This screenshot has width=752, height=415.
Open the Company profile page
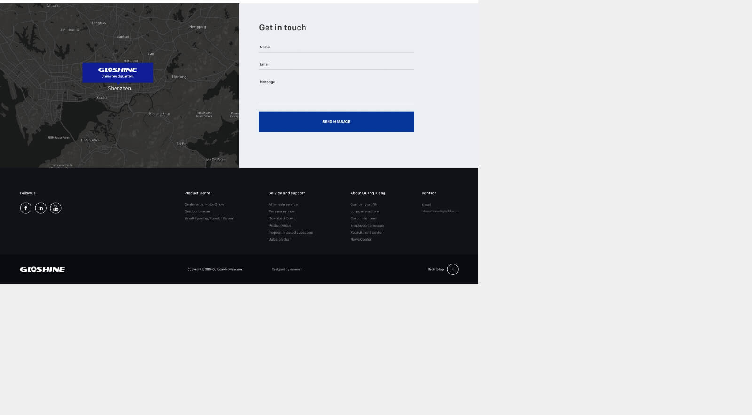pyautogui.click(x=364, y=204)
